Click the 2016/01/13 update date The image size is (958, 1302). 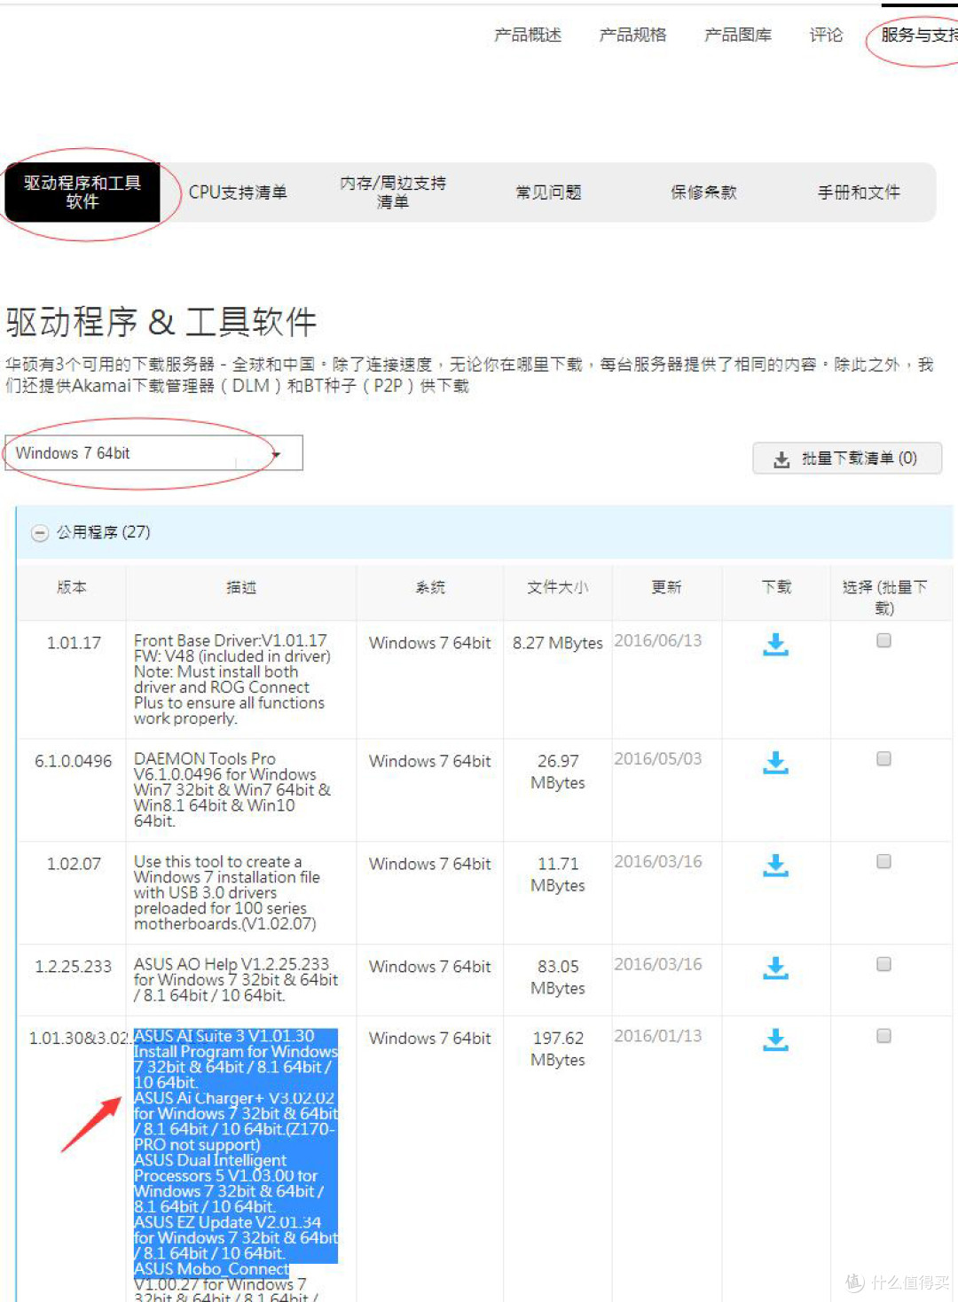coord(658,1036)
